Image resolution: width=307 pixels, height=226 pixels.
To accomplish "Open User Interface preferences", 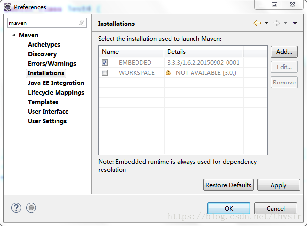I will 48,112.
